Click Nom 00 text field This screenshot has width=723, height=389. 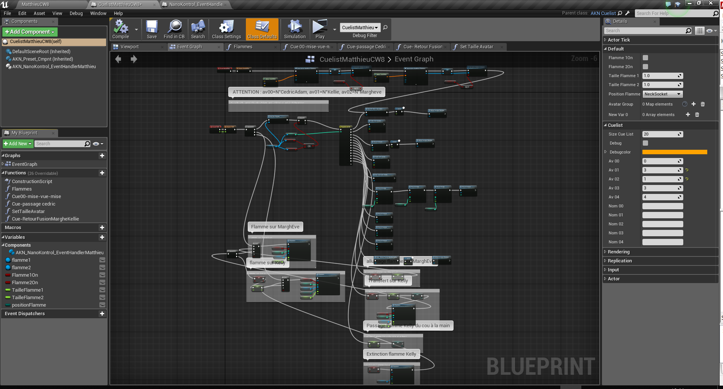(x=663, y=206)
